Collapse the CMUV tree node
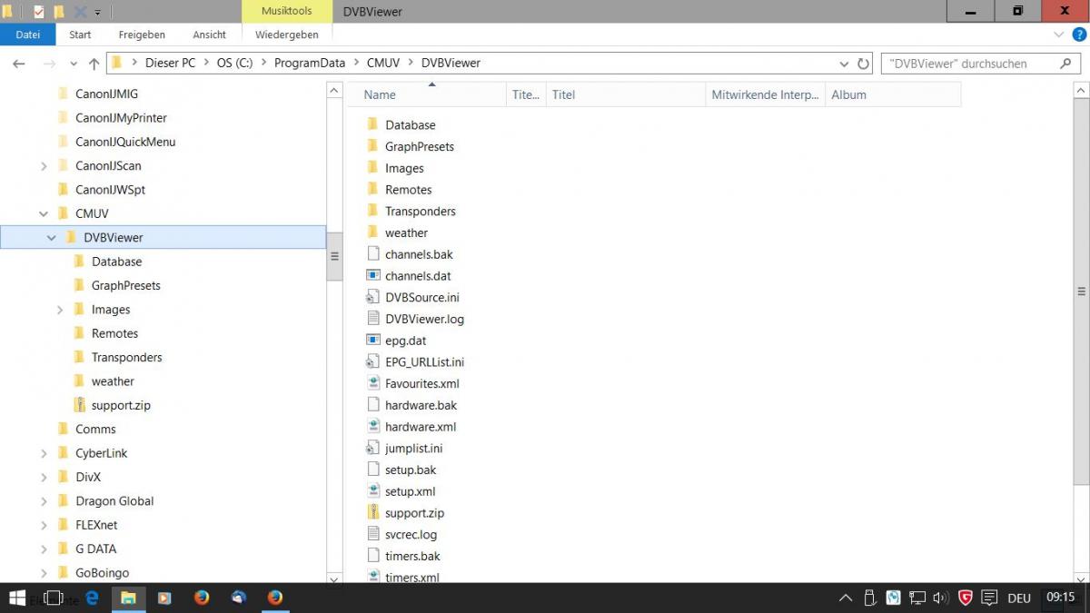Screen dimensions: 1090x613 (44, 214)
